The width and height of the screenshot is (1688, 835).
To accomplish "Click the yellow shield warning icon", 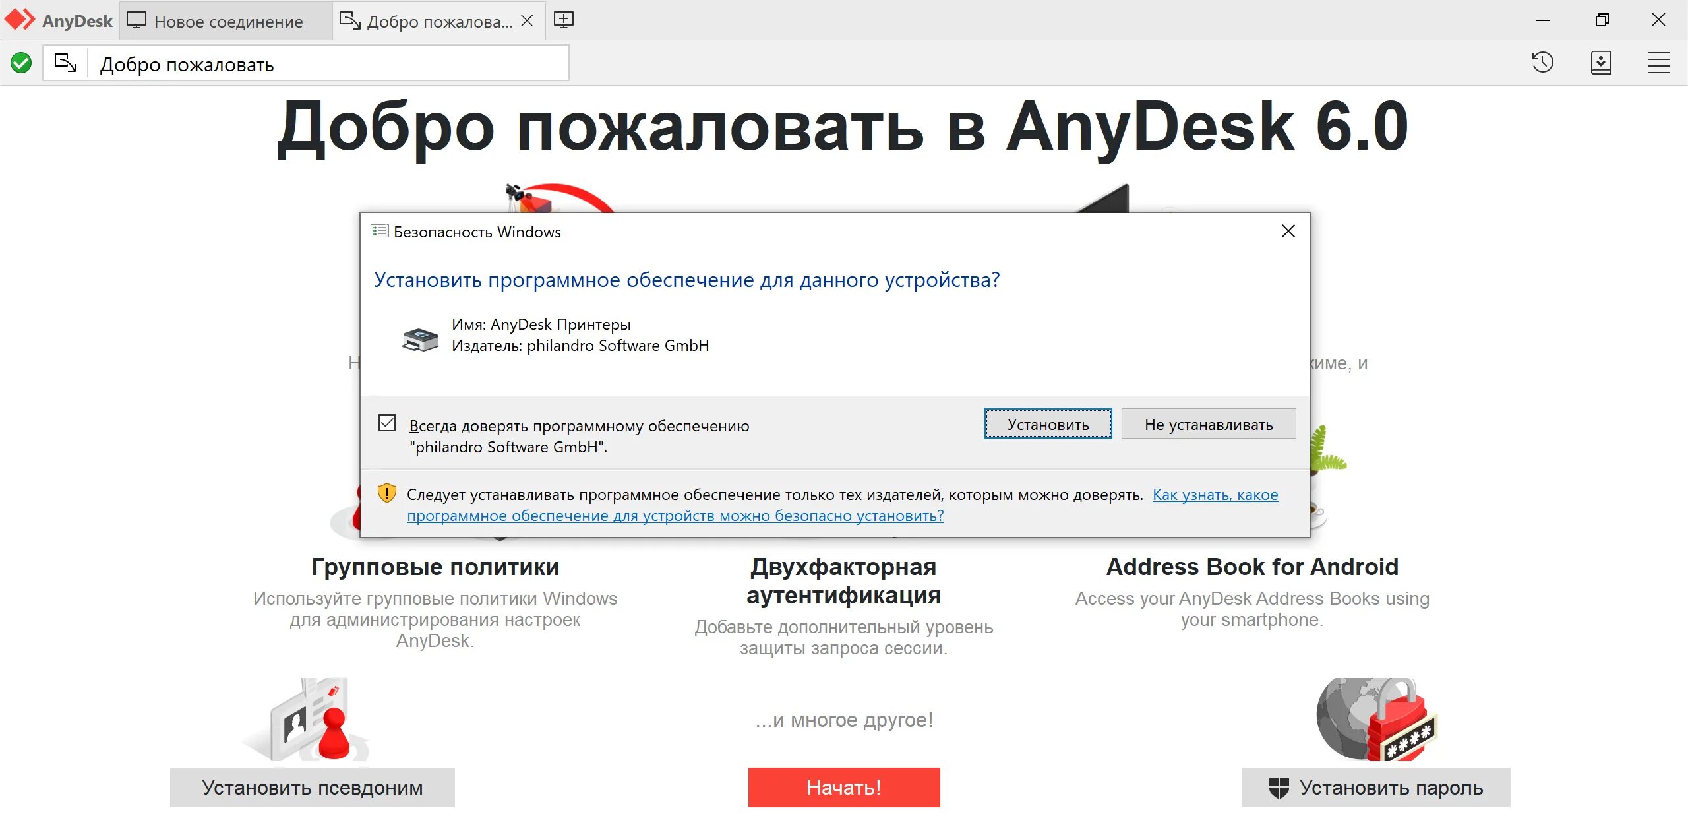I will coord(386,493).
